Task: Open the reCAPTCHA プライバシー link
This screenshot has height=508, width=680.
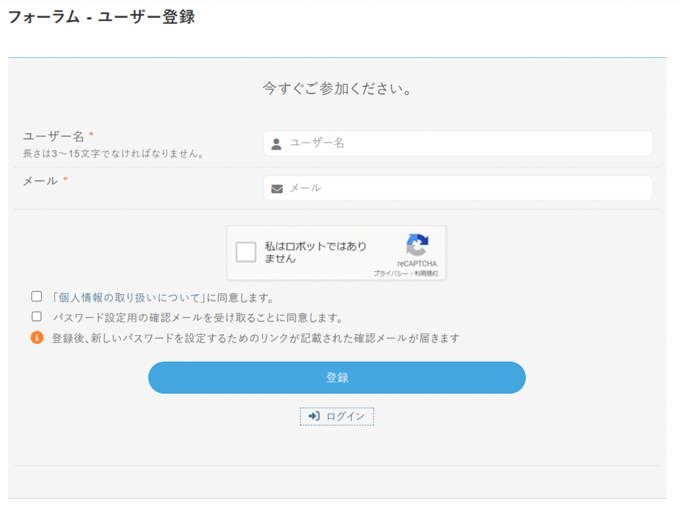Action: 390,274
